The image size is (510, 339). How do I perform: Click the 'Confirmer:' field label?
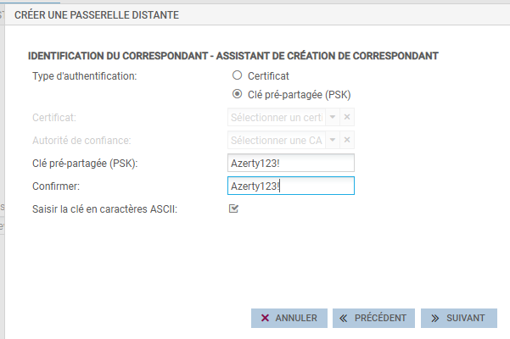coord(56,186)
